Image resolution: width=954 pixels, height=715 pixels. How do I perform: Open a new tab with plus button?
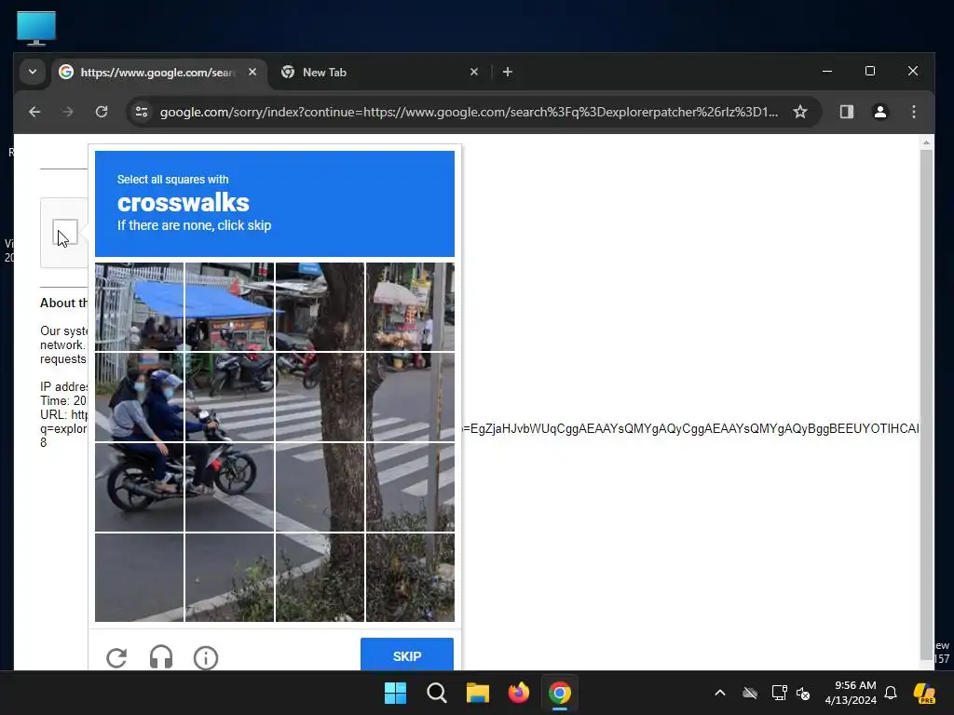508,72
